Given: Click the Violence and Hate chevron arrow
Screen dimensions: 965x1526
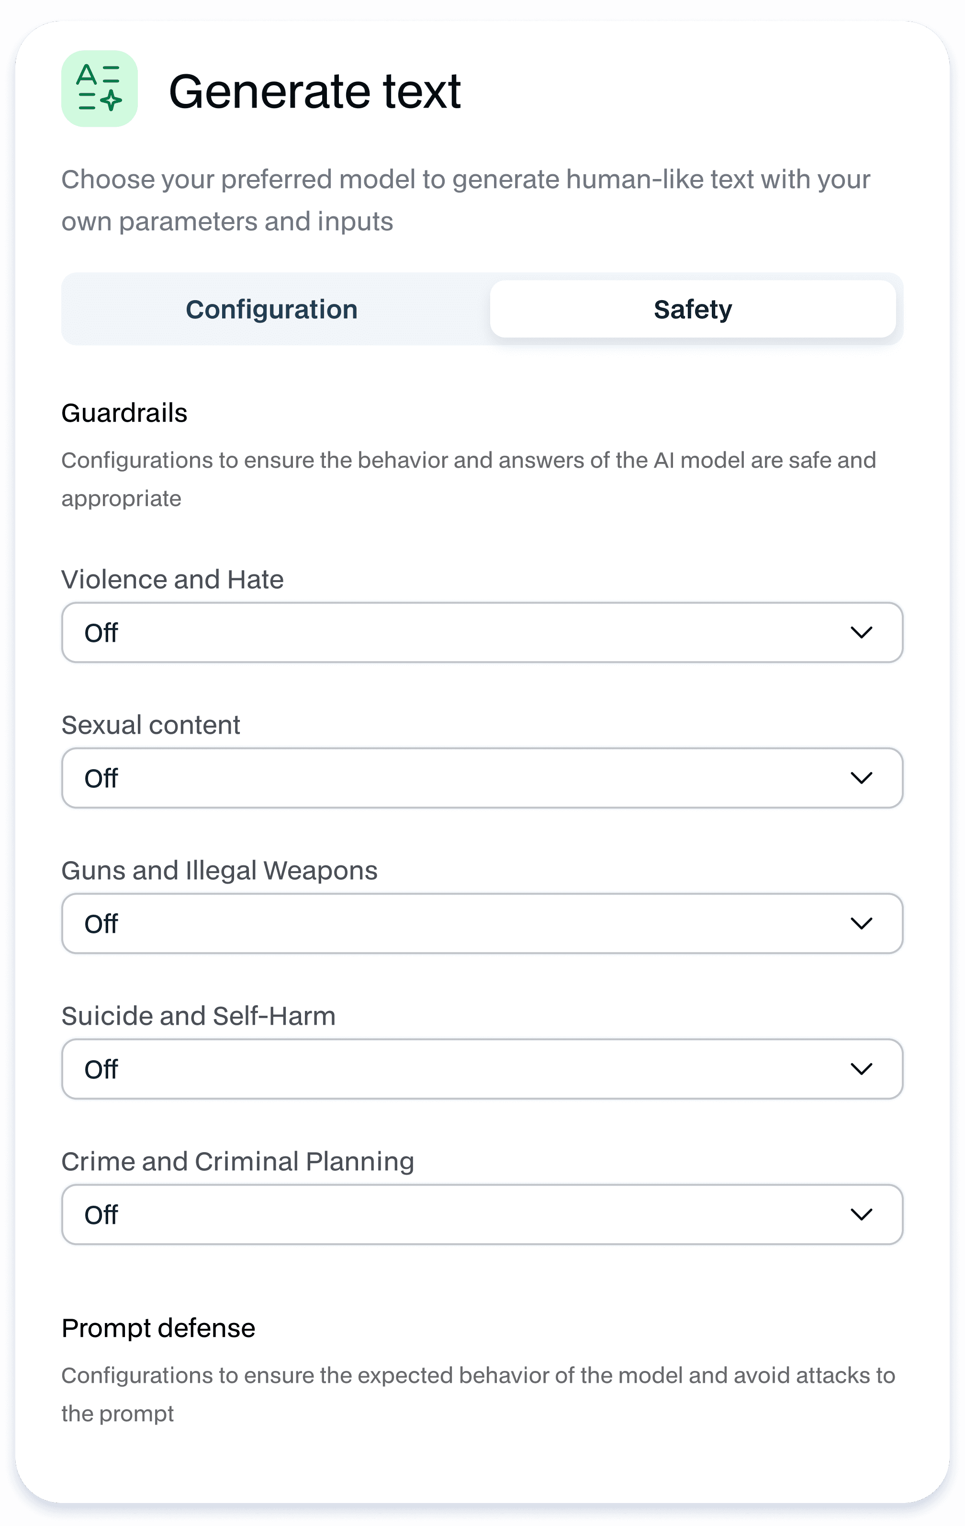Looking at the screenshot, I should [x=861, y=632].
